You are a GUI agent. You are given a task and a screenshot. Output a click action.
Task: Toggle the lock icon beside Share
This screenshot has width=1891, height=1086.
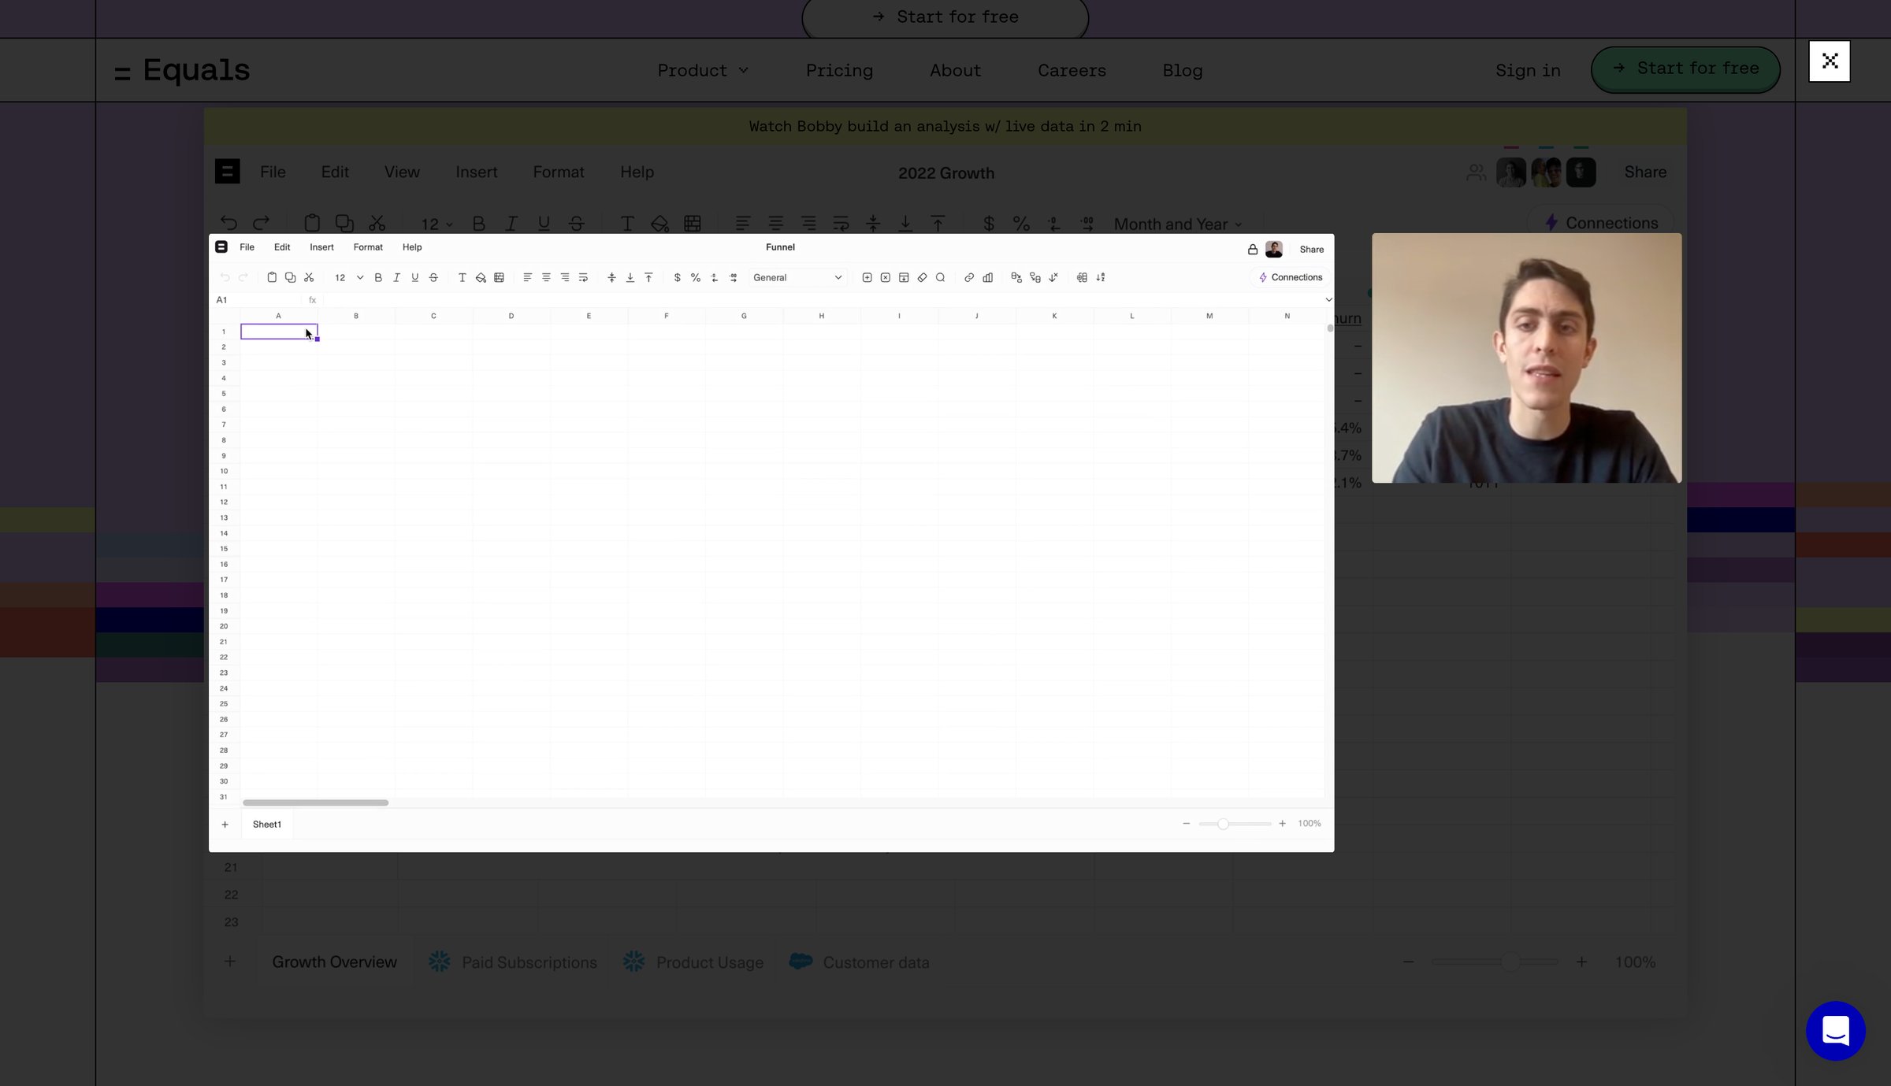click(1252, 250)
